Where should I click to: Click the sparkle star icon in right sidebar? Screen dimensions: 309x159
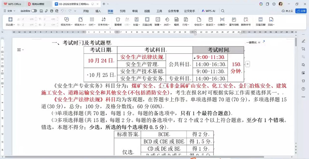tap(303, 65)
